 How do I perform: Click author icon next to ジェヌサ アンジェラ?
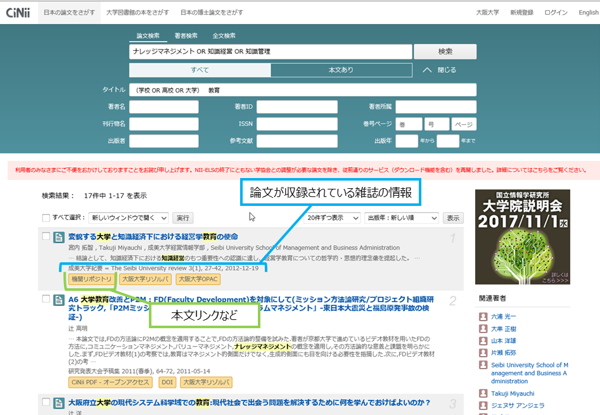point(483,405)
